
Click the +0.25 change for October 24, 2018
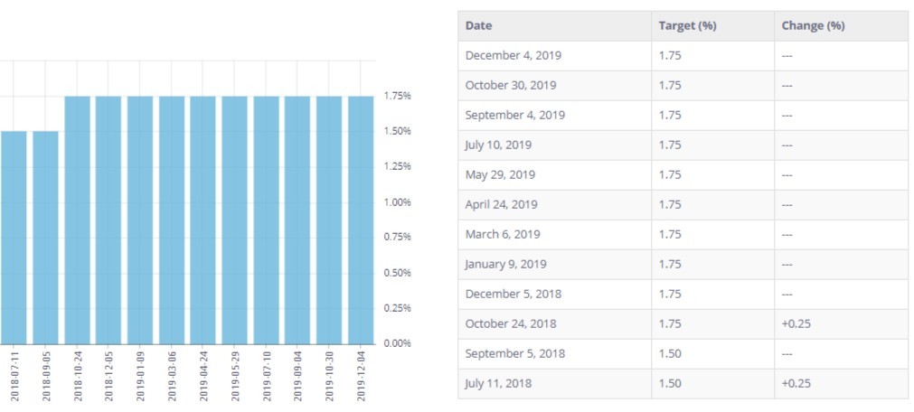point(796,323)
